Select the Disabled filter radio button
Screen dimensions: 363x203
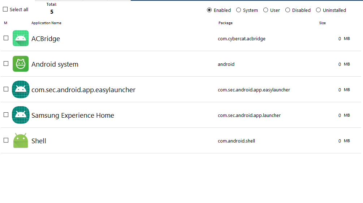coord(288,10)
